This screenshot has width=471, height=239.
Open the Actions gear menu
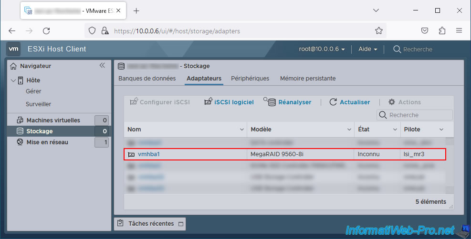pos(404,102)
